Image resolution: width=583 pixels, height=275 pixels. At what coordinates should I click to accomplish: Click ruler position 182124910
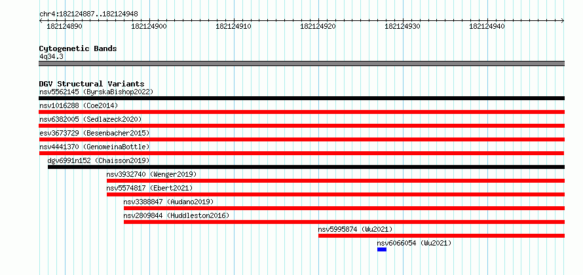[233, 26]
